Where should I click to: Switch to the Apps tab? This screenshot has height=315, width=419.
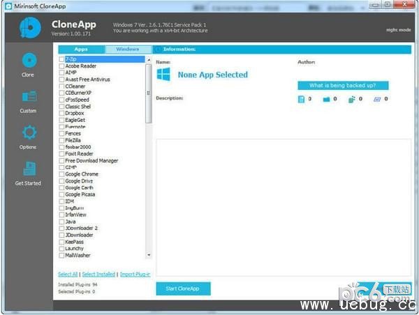[81, 49]
